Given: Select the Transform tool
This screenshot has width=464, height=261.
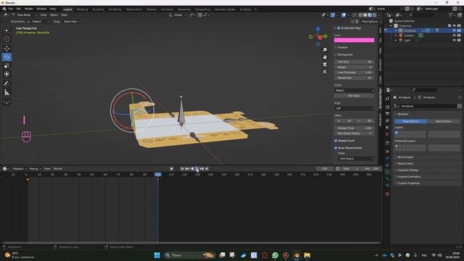Looking at the screenshot, I should [x=7, y=74].
